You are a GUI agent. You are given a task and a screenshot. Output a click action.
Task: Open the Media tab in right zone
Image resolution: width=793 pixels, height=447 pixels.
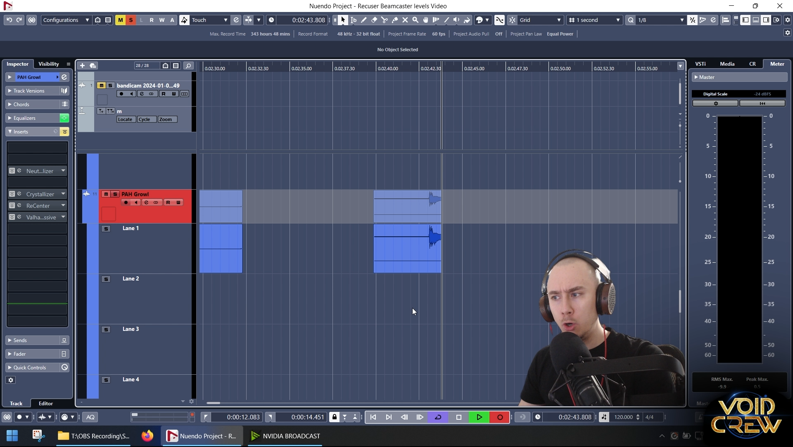[x=727, y=64]
